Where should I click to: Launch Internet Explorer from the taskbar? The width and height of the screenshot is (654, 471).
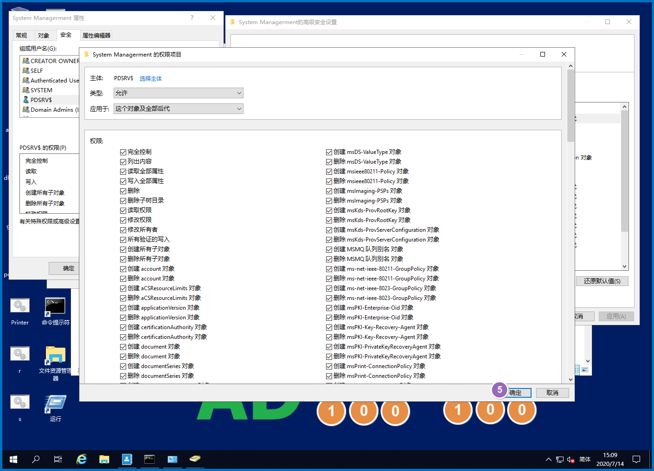pos(82,459)
